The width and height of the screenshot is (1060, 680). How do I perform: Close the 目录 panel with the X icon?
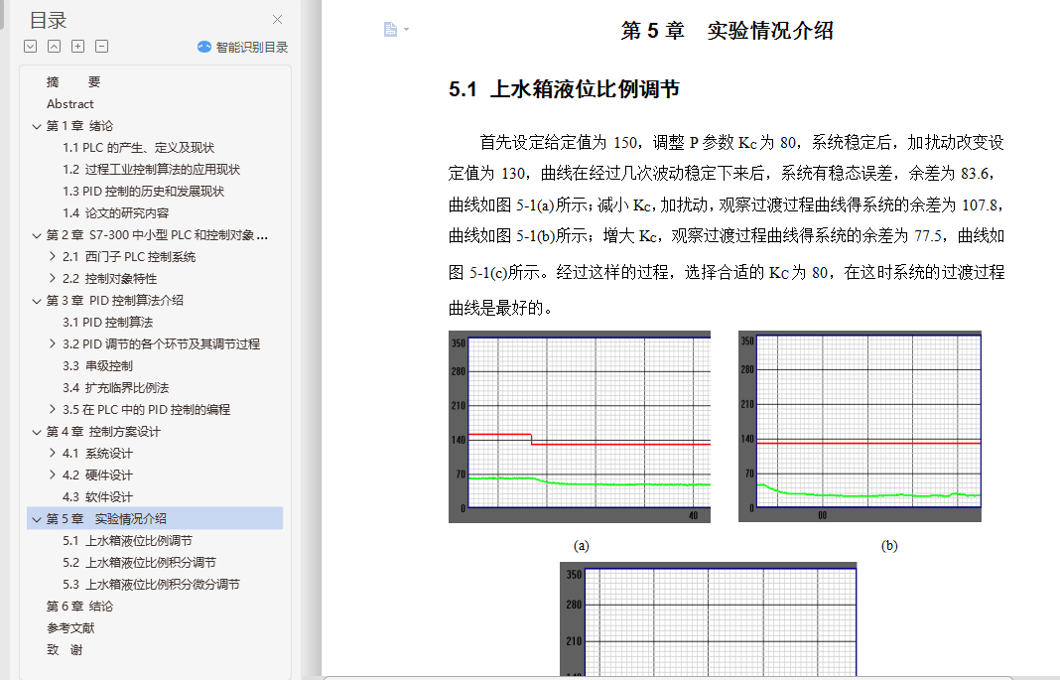277,20
